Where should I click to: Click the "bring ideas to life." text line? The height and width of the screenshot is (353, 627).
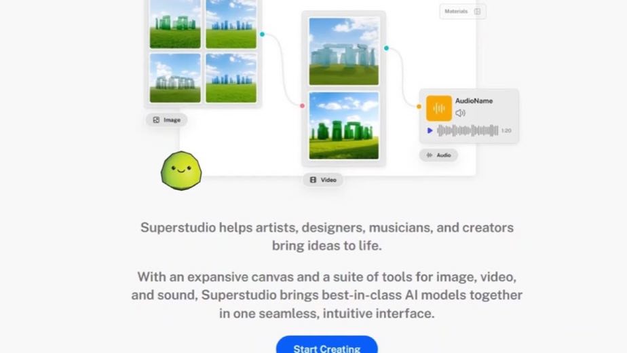(x=326, y=245)
